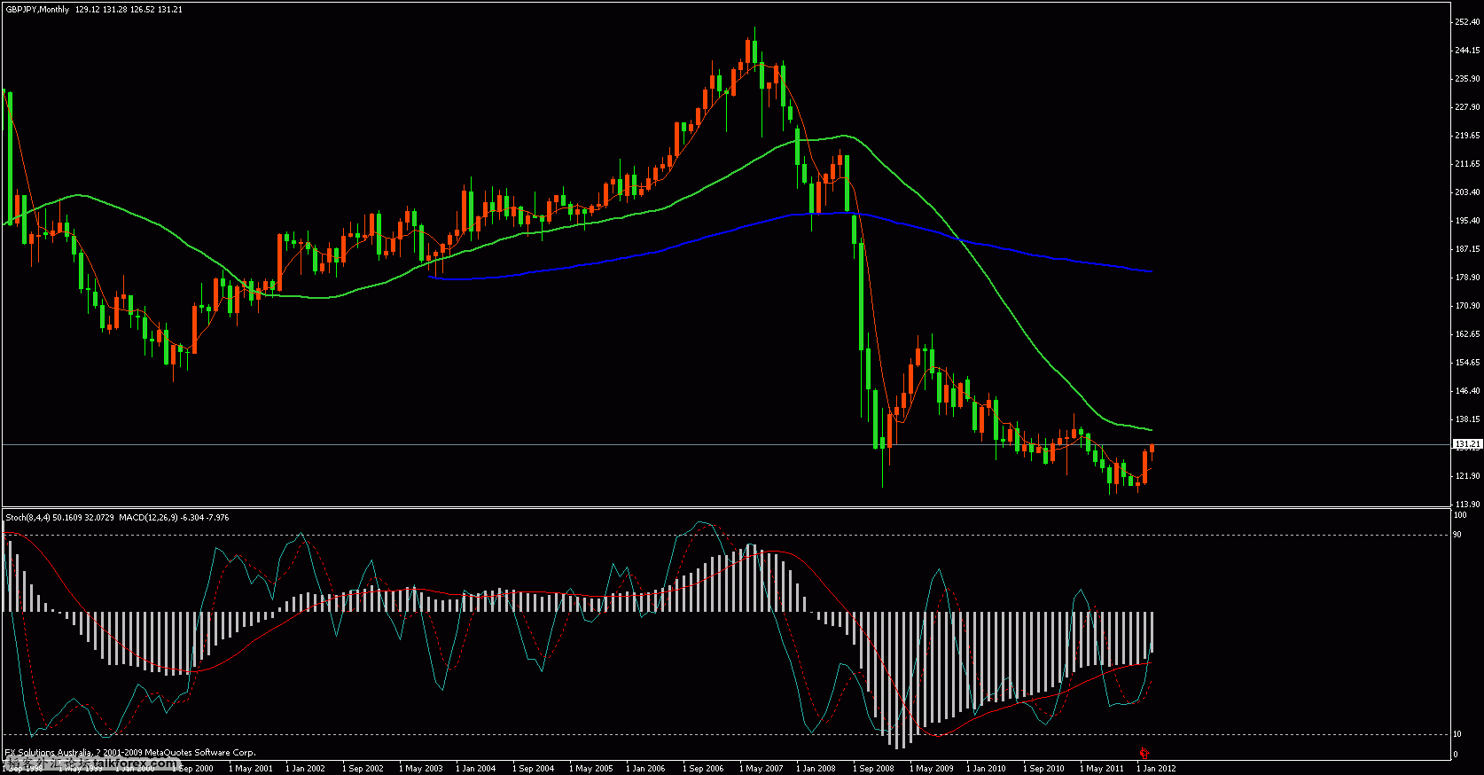The width and height of the screenshot is (1484, 775).
Task: Click the 252.40 price axis label
Action: [1467, 22]
